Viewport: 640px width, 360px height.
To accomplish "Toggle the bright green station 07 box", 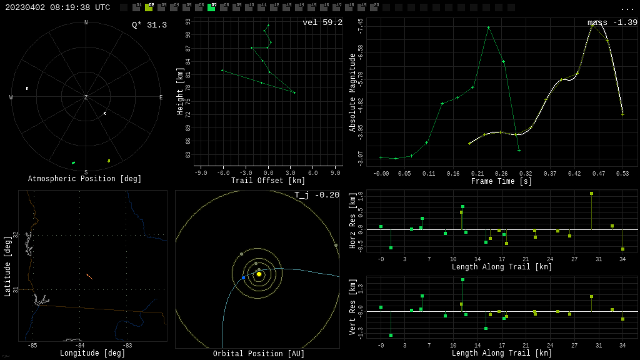I will [x=211, y=7].
